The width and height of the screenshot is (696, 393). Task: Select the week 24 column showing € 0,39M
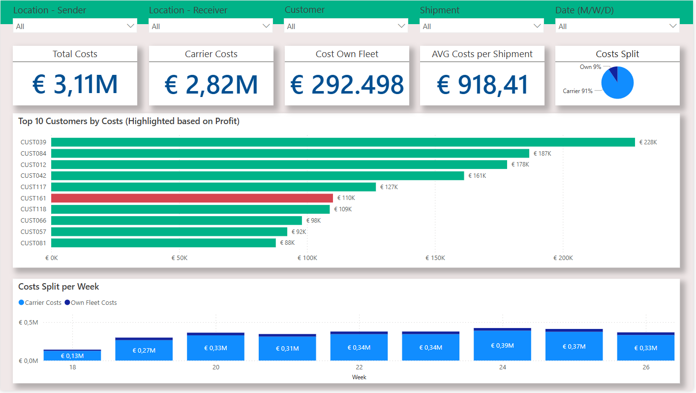[x=502, y=346]
